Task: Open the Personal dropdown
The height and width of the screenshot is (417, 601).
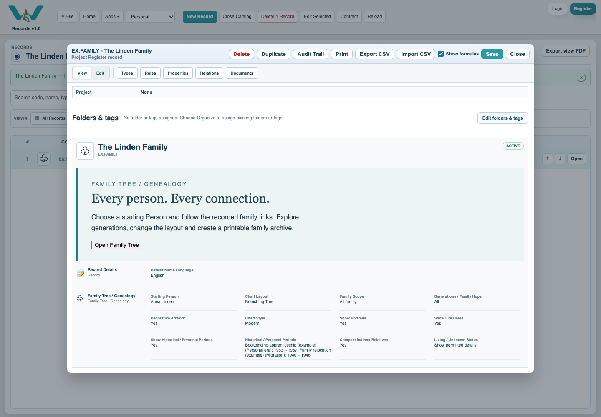Action: (150, 17)
